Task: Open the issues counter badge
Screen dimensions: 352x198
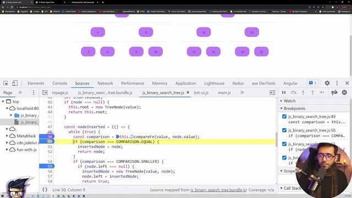Action: click(312, 83)
